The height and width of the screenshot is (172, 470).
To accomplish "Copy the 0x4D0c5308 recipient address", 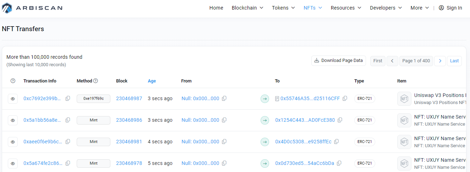I will [x=336, y=142].
